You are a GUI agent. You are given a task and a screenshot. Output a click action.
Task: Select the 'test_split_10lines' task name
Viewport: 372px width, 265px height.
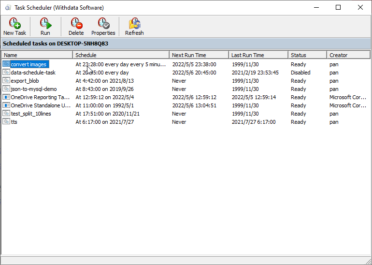tap(31, 114)
